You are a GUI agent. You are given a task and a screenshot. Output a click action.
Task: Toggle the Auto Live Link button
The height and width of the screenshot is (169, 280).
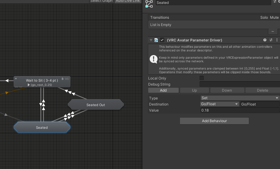click(x=128, y=1)
